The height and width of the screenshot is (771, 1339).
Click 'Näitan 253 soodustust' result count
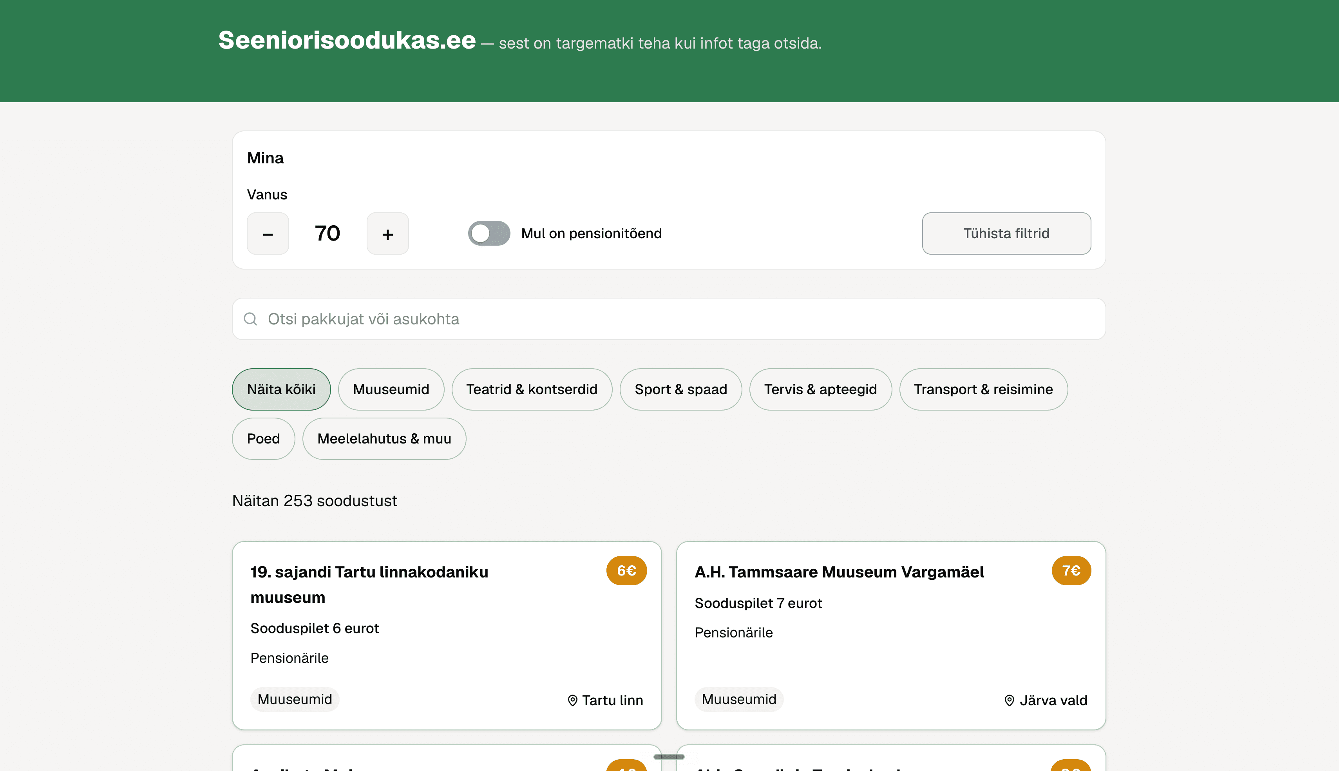[x=315, y=500]
